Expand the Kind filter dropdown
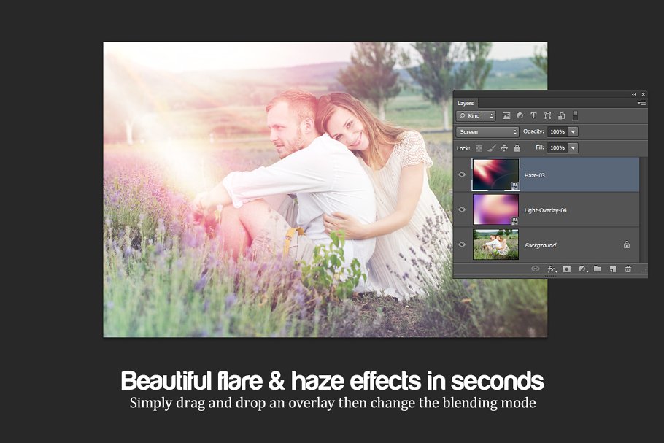The width and height of the screenshot is (664, 443). 492,115
